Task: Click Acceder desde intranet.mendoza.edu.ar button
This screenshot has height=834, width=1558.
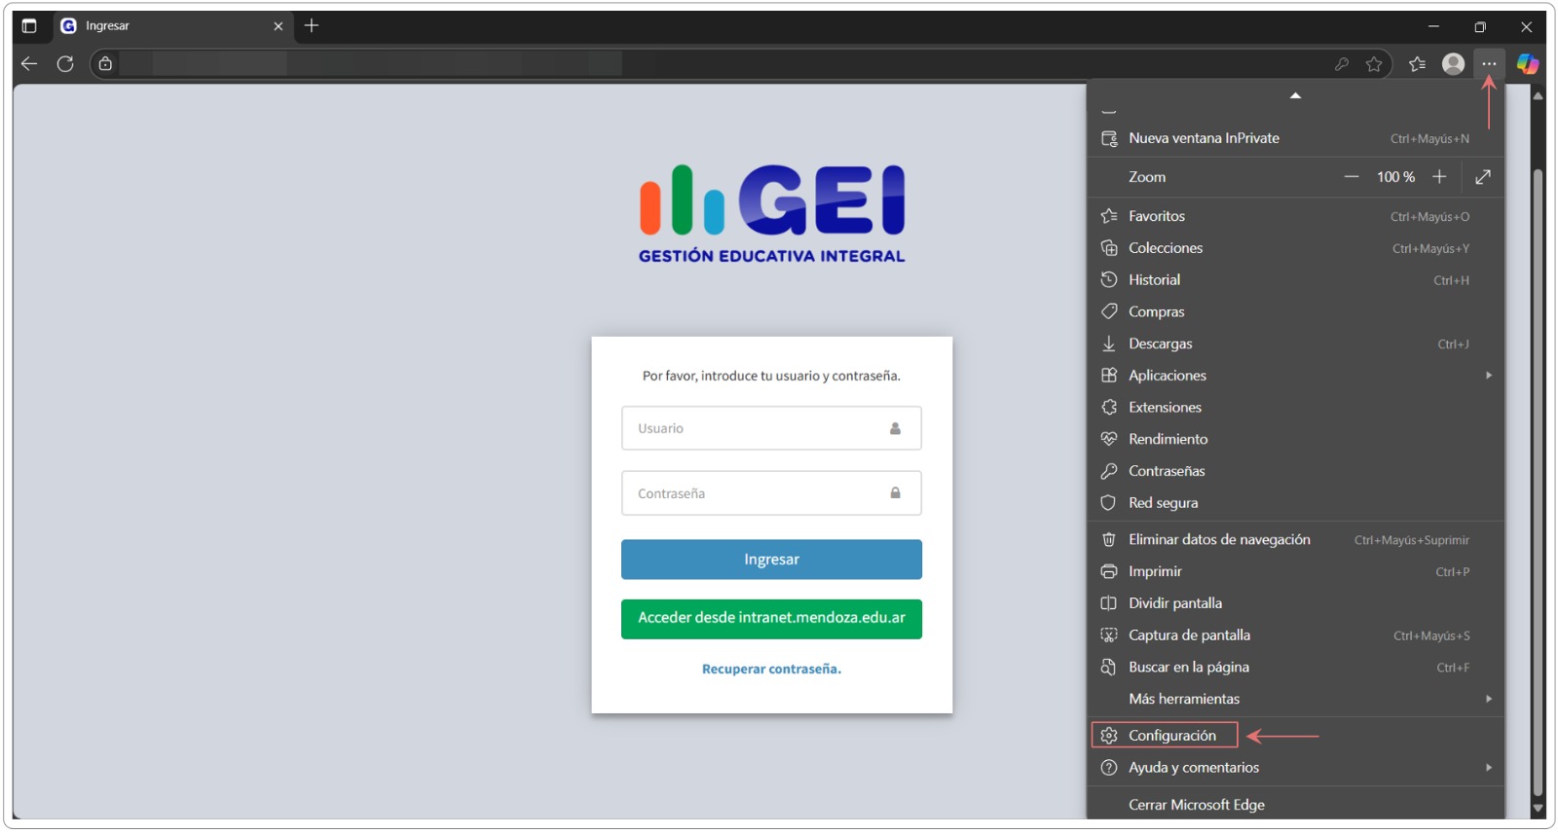Action: pyautogui.click(x=771, y=619)
